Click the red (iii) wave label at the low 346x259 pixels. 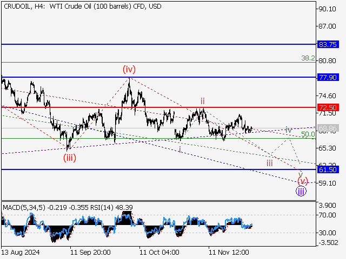point(69,158)
